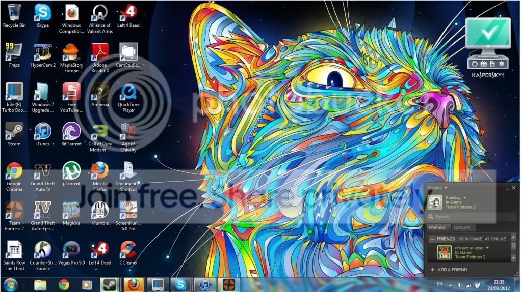Click the Smokey avatar thumbnail
The height and width of the screenshot is (292, 521).
435,202
